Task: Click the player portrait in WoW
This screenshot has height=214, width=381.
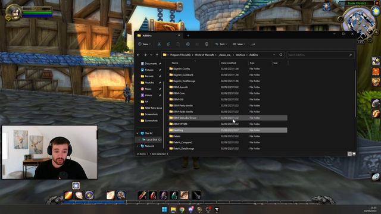Action: (13, 12)
